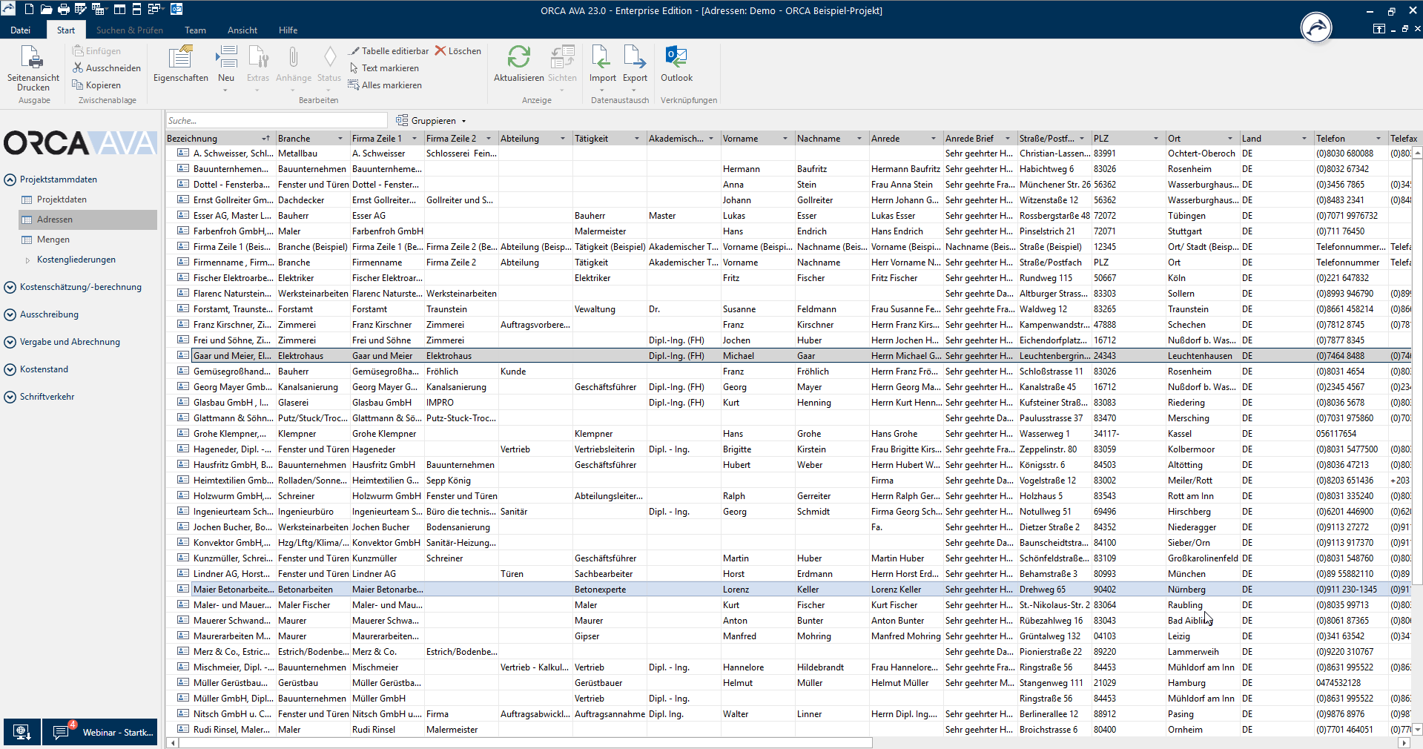Open the Outlook link icon
1423x749 pixels.
(676, 58)
